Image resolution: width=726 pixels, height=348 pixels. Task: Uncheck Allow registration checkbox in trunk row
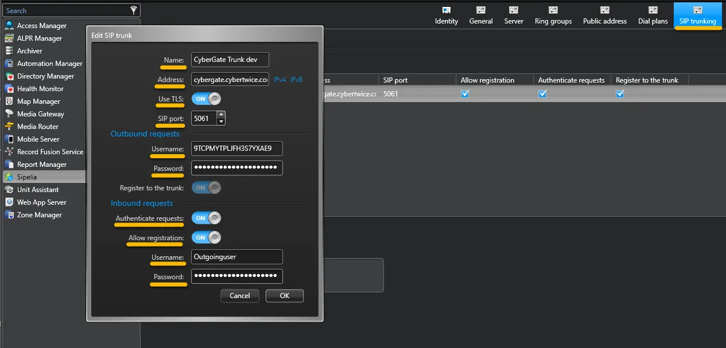tap(465, 94)
